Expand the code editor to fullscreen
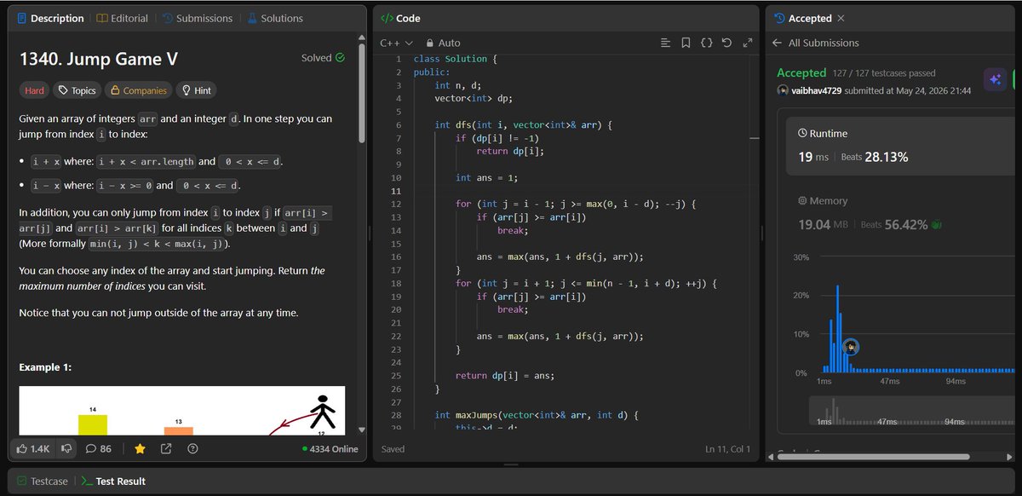 point(748,43)
